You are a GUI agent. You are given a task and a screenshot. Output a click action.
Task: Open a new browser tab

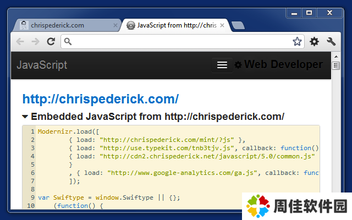238,25
